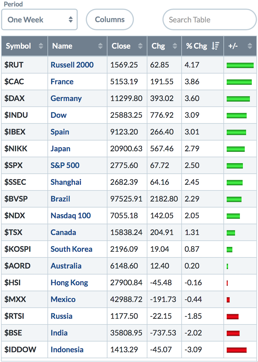Open the France index link
The width and height of the screenshot is (258, 362).
[x=62, y=82]
